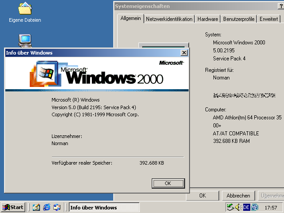Click 'Service Pack 4' in Systemeigenschaften

click(x=229, y=59)
